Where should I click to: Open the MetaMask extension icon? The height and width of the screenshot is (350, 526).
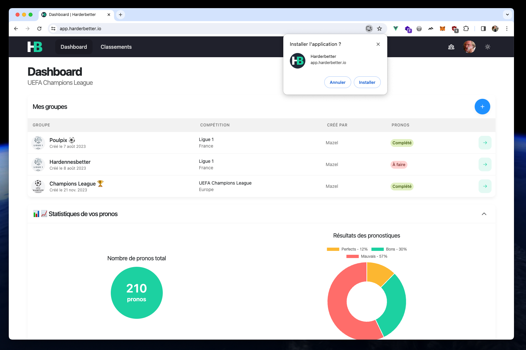click(x=443, y=29)
